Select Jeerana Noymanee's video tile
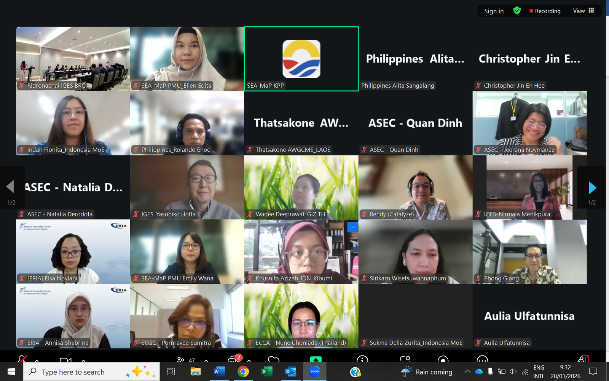This screenshot has width=609, height=381. pyautogui.click(x=529, y=123)
